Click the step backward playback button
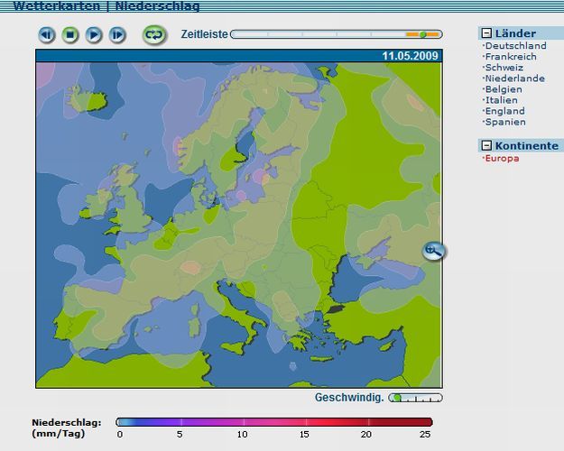 47,35
